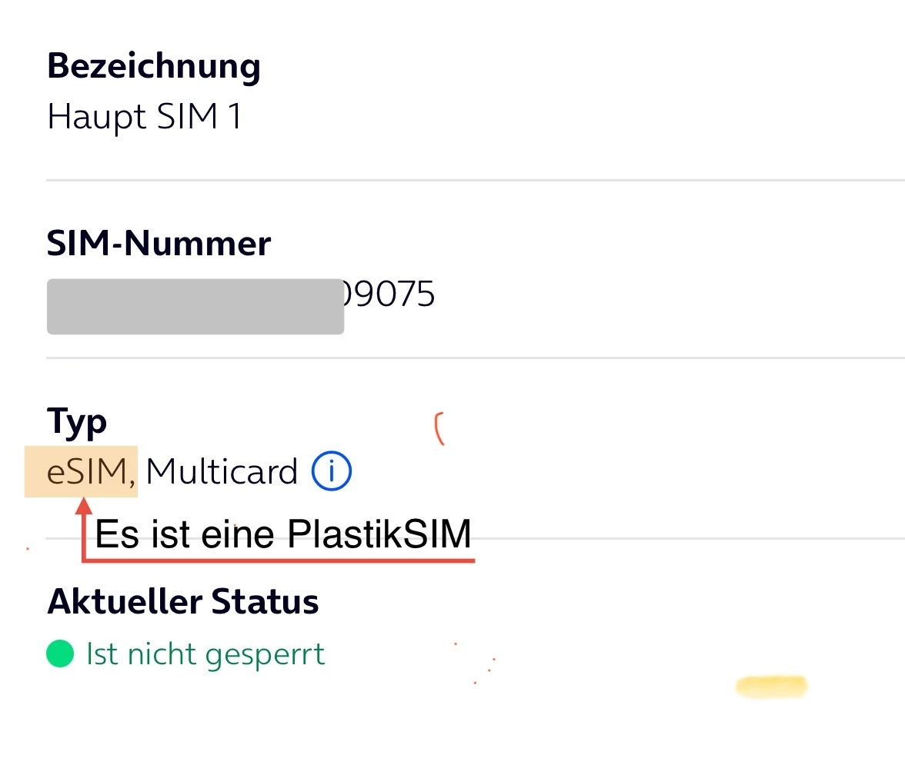Select the Haupt SIM 1 name

(145, 118)
